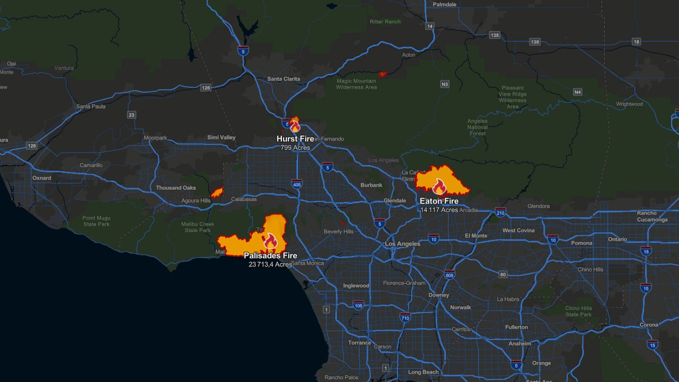Click the Interstate 210 highway shield
The height and width of the screenshot is (382, 679).
coord(500,212)
